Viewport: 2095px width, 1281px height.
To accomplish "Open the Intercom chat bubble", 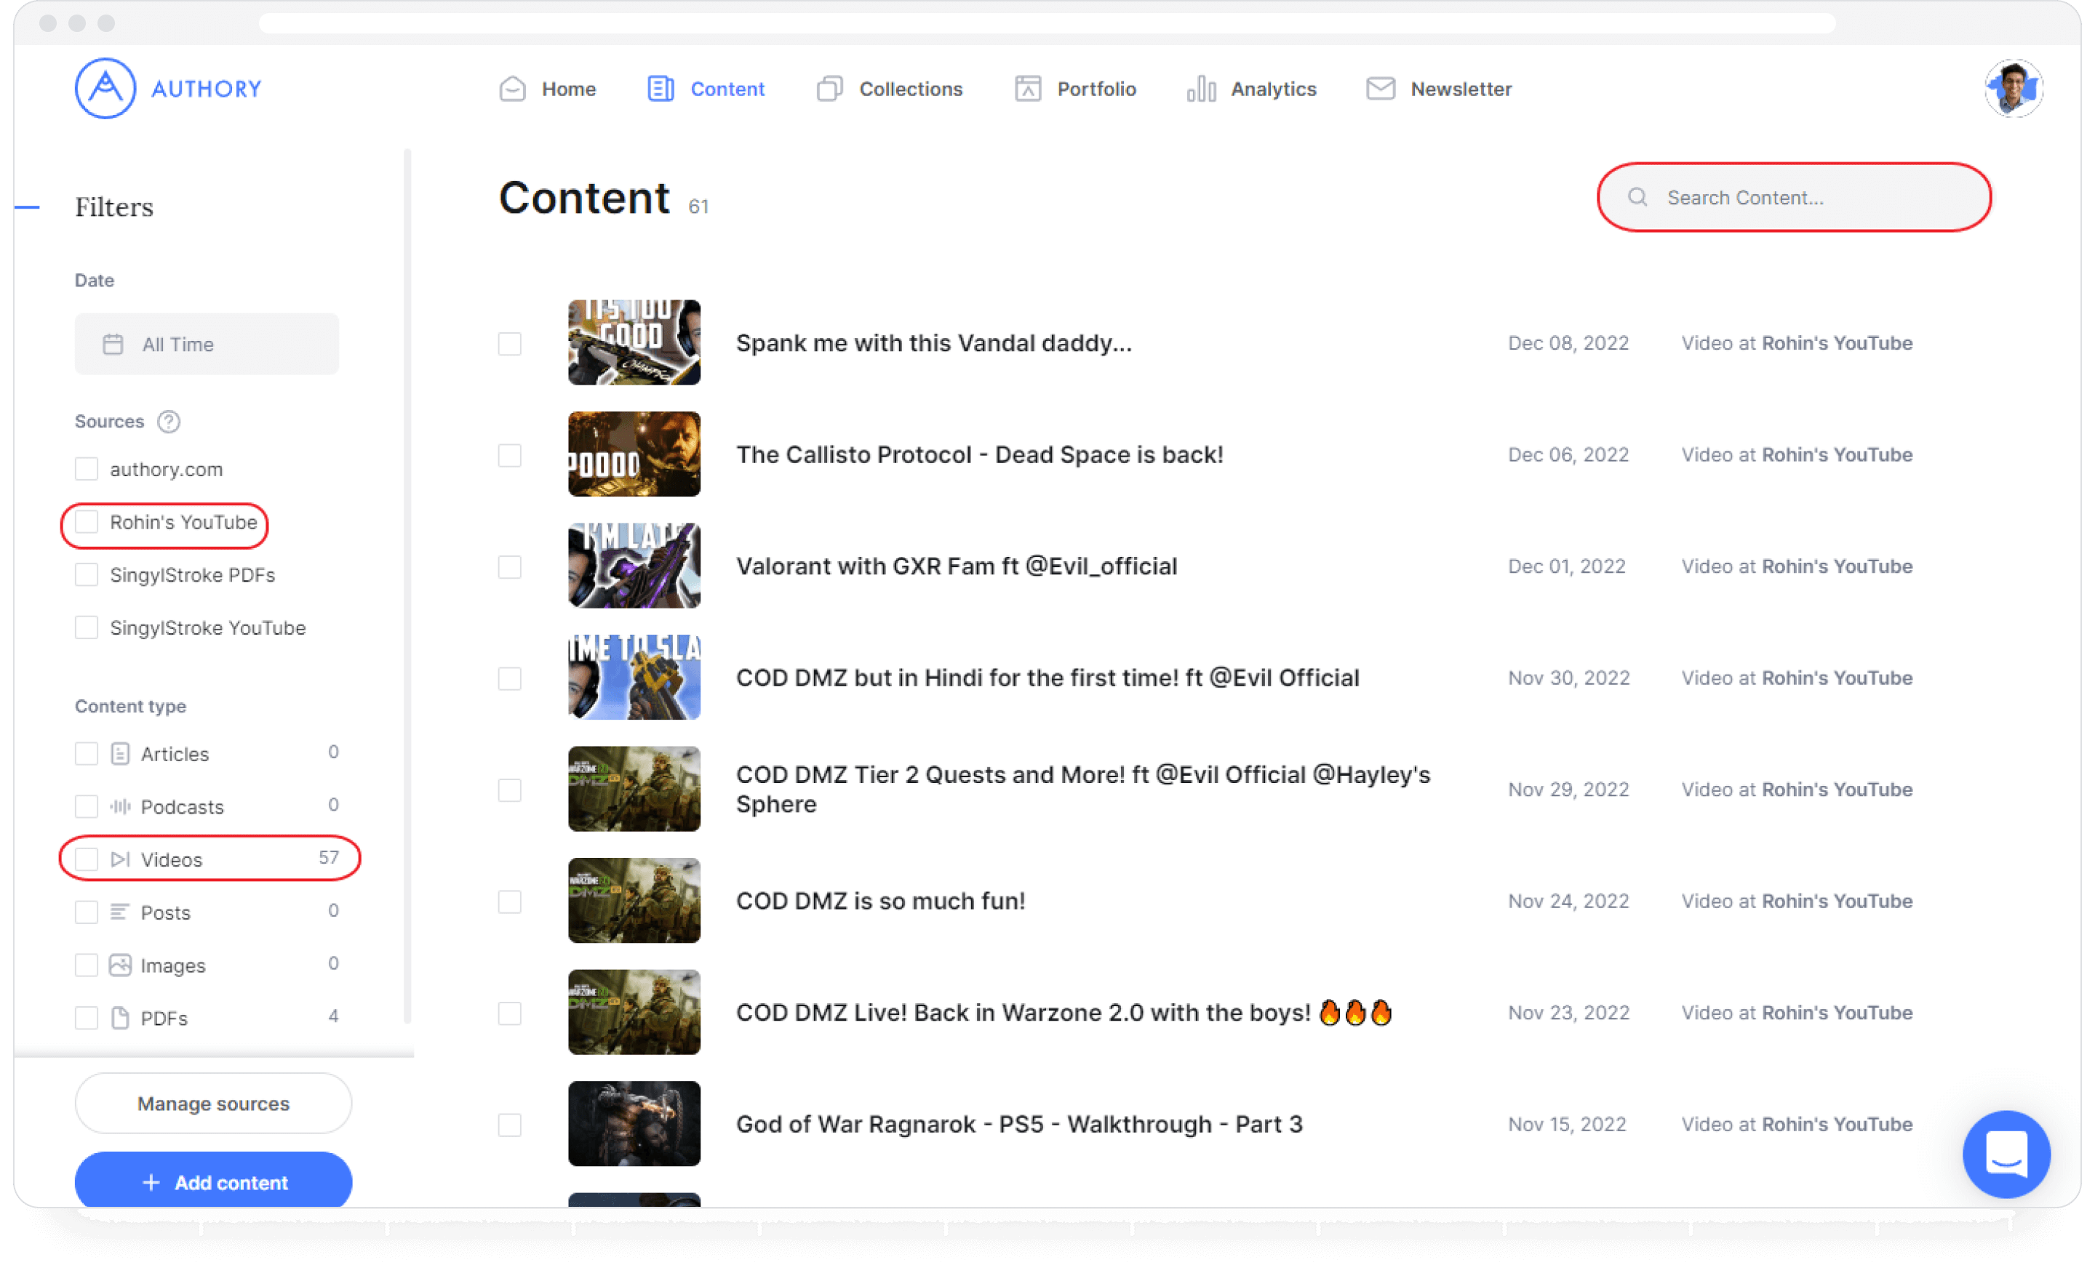I will pos(2006,1154).
